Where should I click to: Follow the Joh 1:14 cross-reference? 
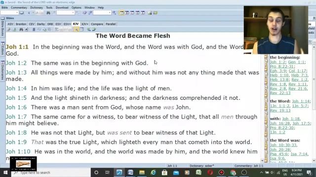(x=301, y=101)
